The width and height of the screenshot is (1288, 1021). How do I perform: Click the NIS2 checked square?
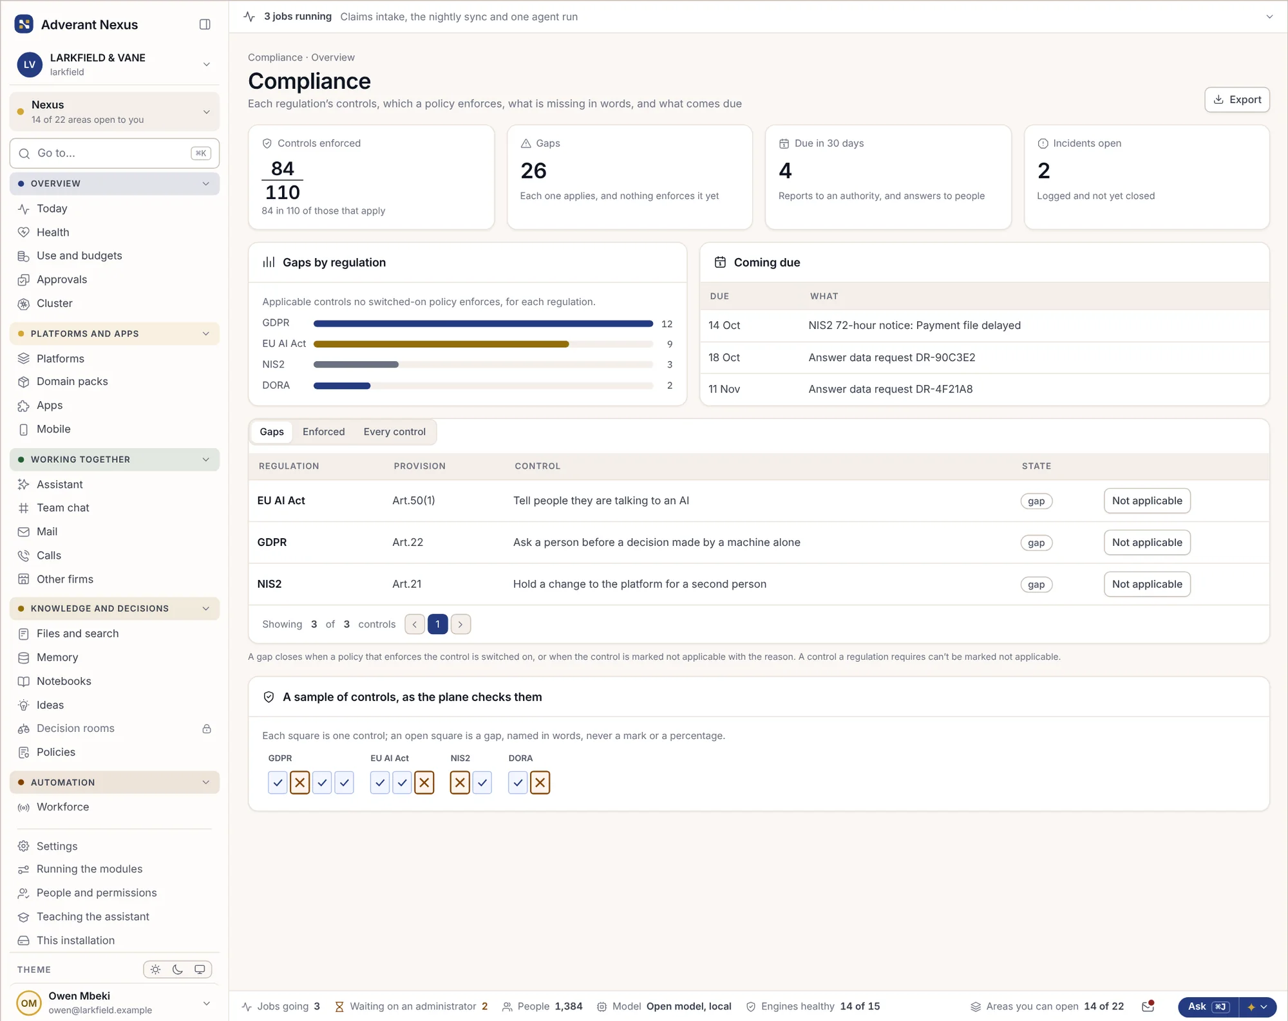point(482,783)
